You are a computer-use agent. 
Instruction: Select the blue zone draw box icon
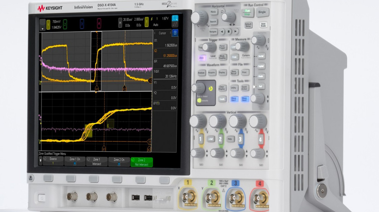click(175, 18)
